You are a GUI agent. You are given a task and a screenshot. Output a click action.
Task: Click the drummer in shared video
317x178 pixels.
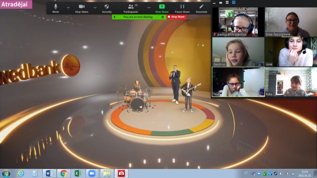(137, 86)
